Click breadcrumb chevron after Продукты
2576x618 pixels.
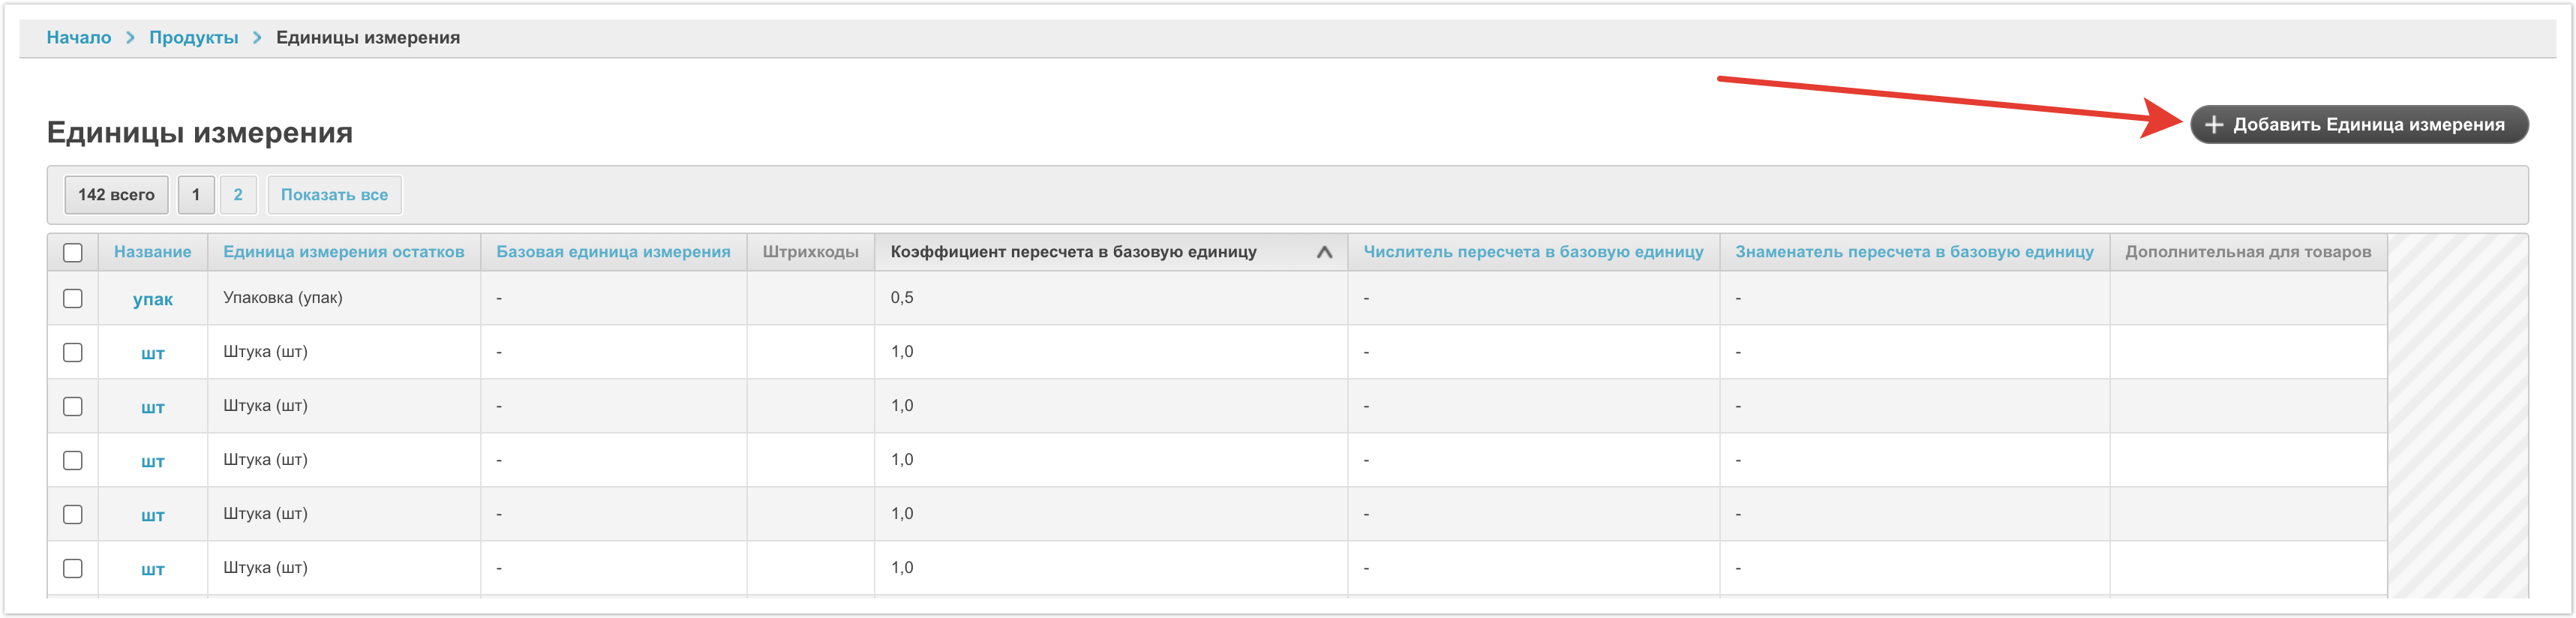point(257,38)
